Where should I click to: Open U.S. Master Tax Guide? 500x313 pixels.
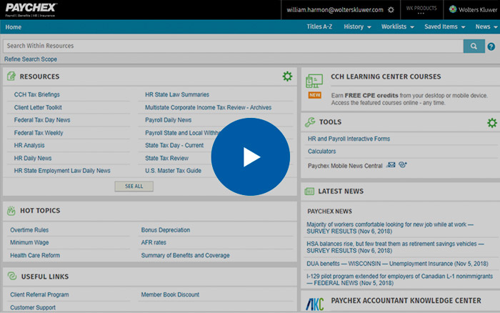[x=173, y=171]
